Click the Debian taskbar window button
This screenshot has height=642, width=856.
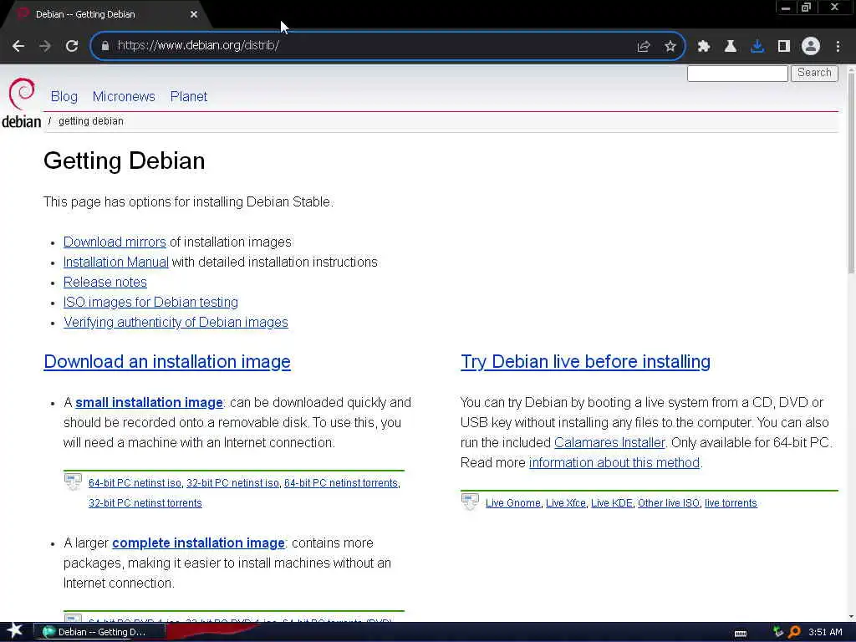click(x=99, y=632)
